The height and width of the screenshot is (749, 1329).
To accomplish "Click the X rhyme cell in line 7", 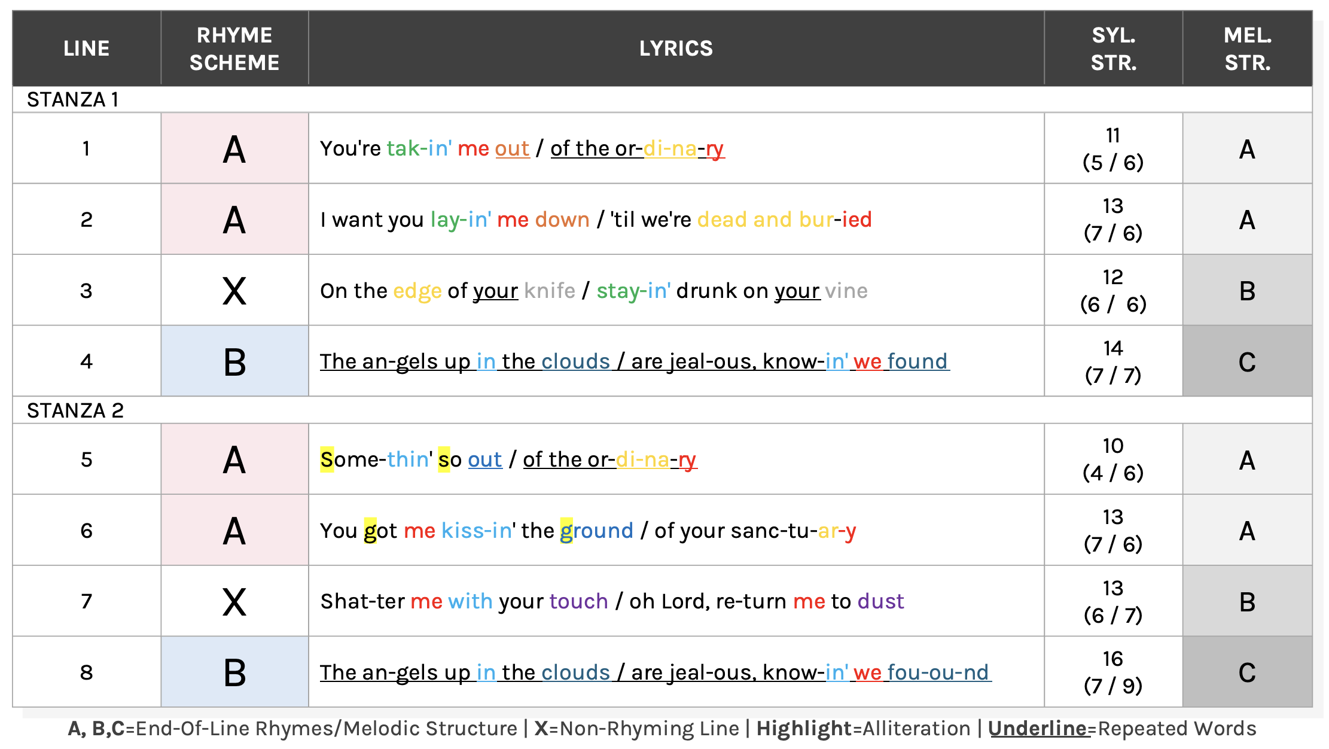I will (x=234, y=601).
